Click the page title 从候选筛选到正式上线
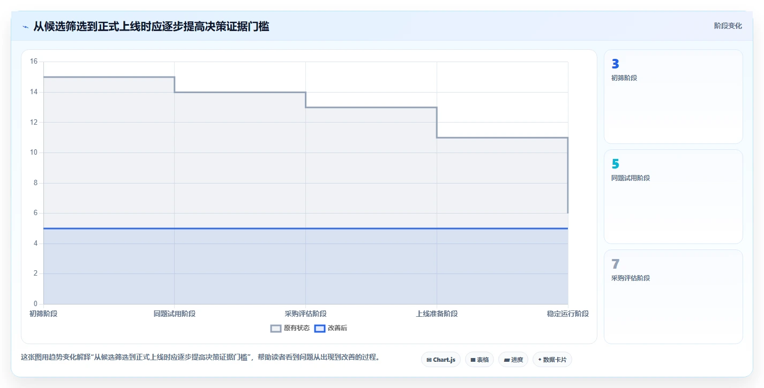764x388 pixels. 151,26
